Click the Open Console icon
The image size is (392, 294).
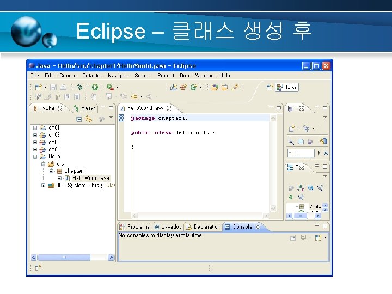click(x=318, y=237)
